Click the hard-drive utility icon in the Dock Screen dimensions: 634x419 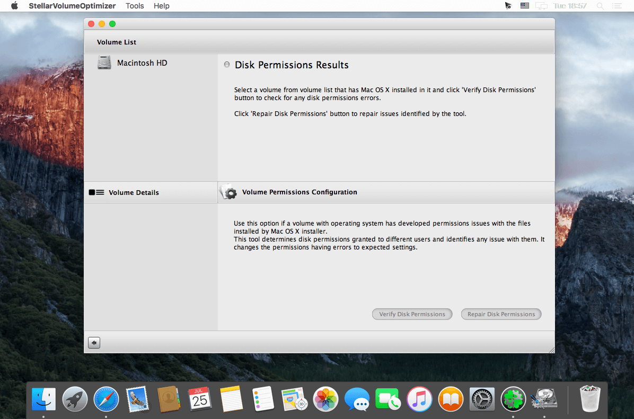(544, 399)
